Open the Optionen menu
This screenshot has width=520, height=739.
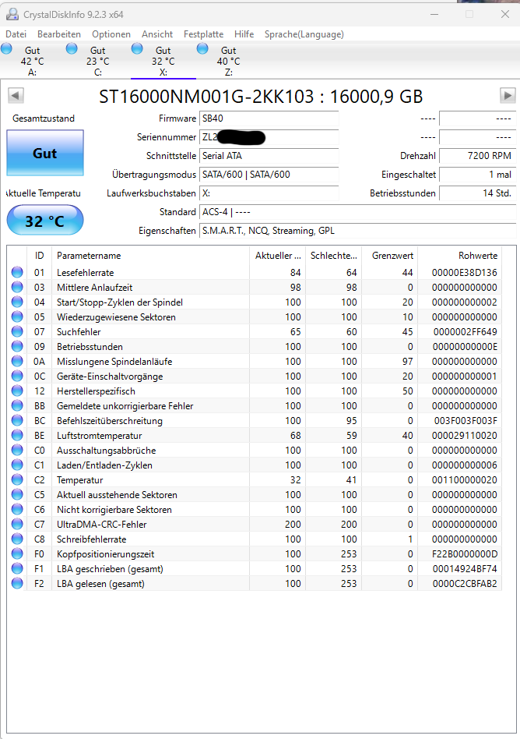pos(111,34)
